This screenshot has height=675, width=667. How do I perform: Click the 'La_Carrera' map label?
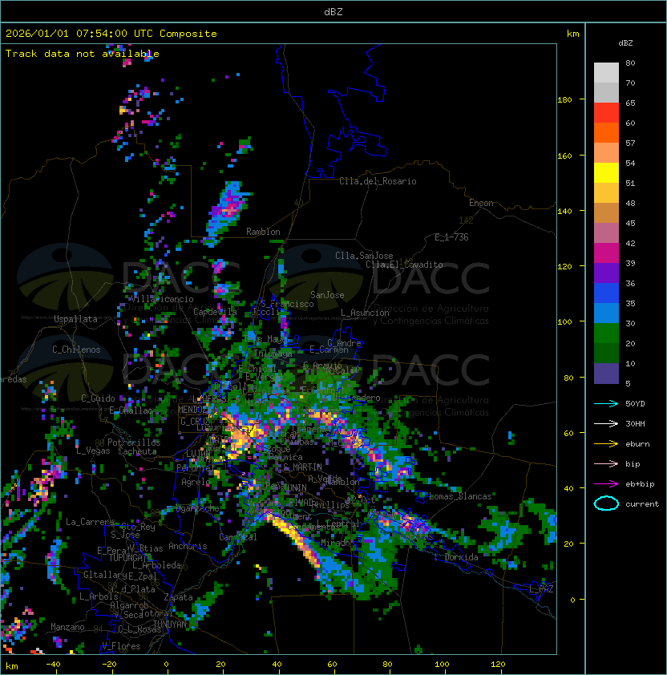(90, 522)
